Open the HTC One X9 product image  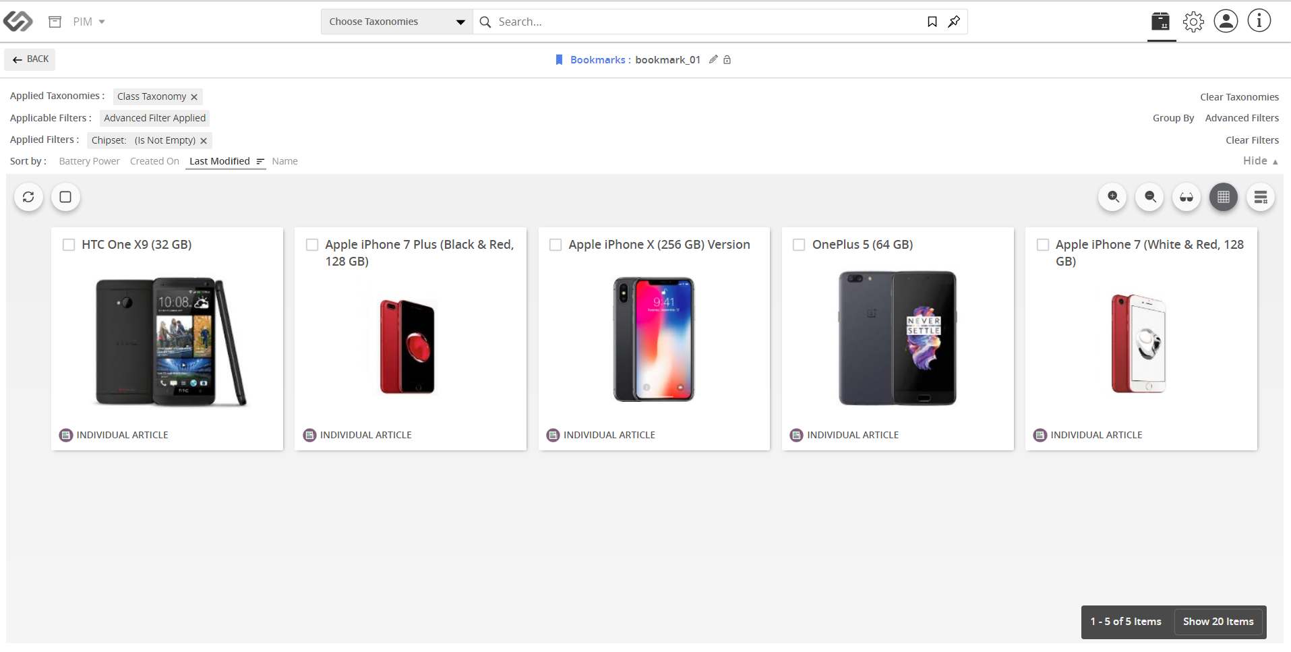click(x=170, y=341)
